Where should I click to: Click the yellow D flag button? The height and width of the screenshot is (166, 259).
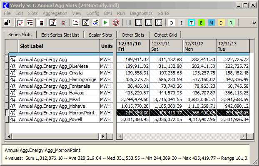point(221,23)
